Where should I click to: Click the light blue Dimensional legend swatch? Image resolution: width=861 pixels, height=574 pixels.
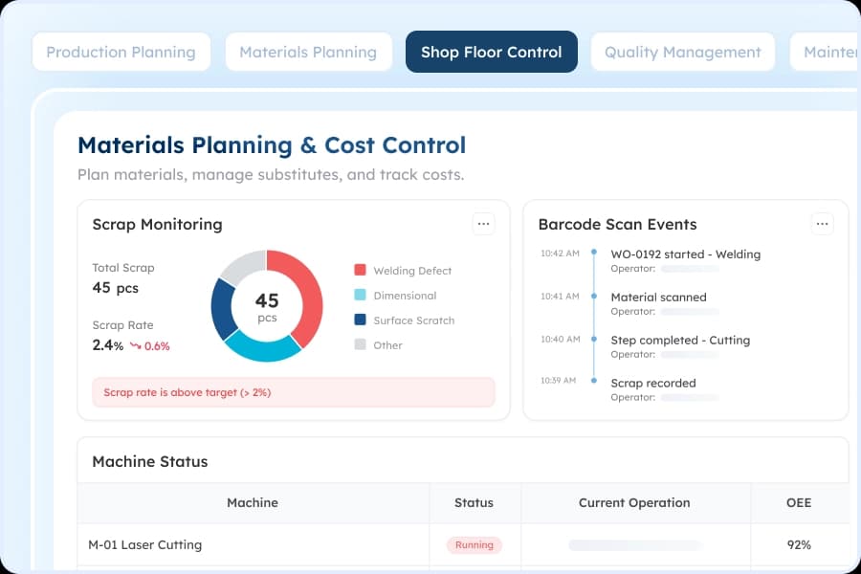pyautogui.click(x=361, y=295)
